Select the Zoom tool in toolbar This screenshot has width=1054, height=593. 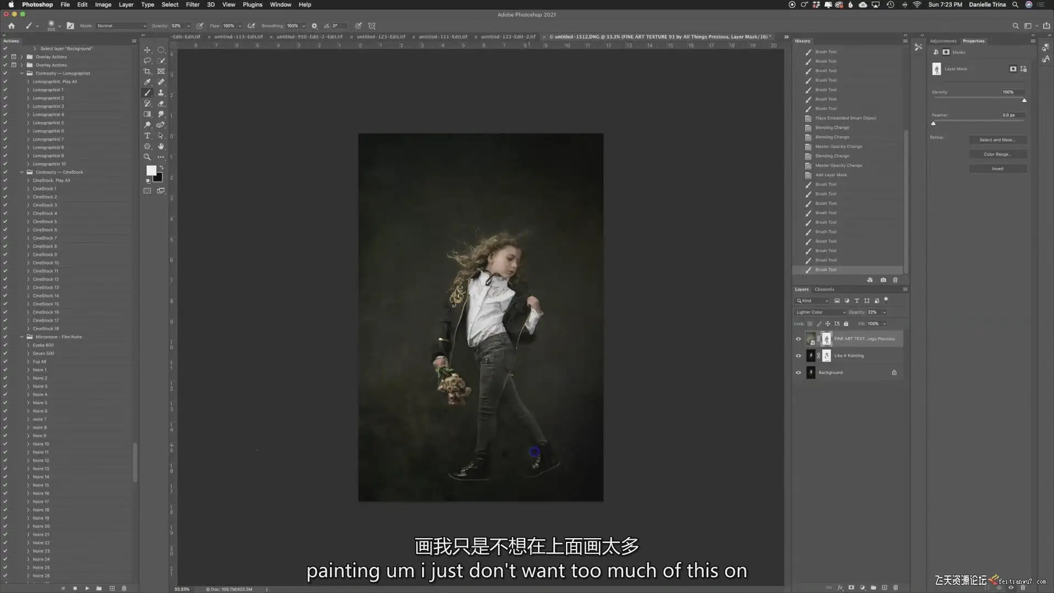(147, 157)
